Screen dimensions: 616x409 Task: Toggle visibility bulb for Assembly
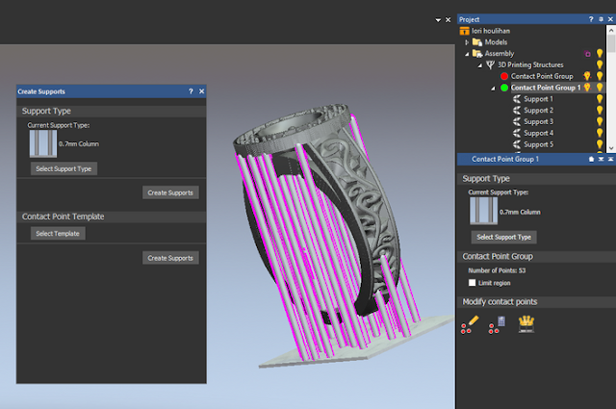pos(600,54)
